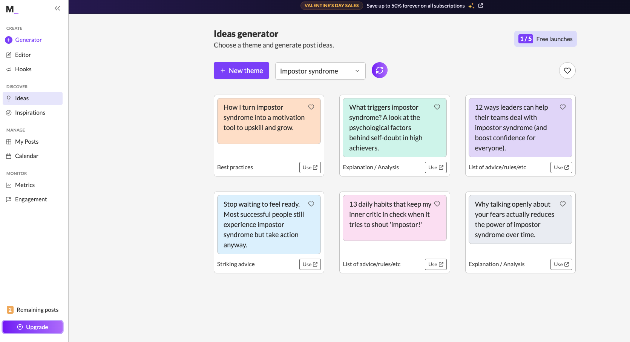Open the Inspirations page
Viewport: 630px width, 342px height.
pos(30,112)
